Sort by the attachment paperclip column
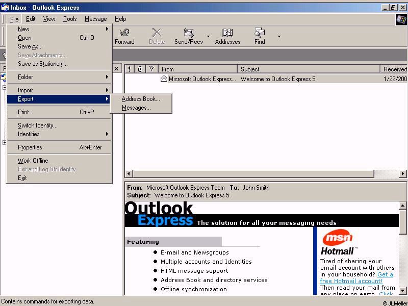408x306 pixels. tap(140, 69)
